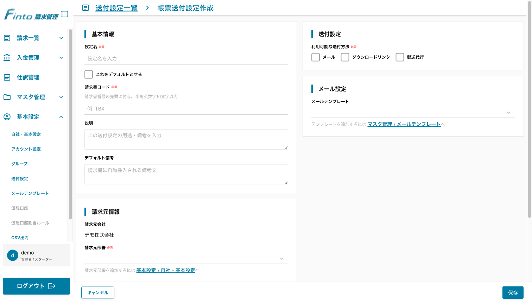Click the logout arrow icon
The image size is (532, 303).
point(52,286)
